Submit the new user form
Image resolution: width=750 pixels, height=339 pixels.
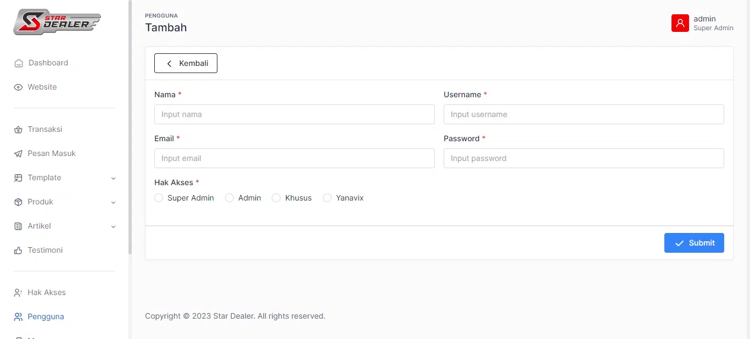(693, 243)
